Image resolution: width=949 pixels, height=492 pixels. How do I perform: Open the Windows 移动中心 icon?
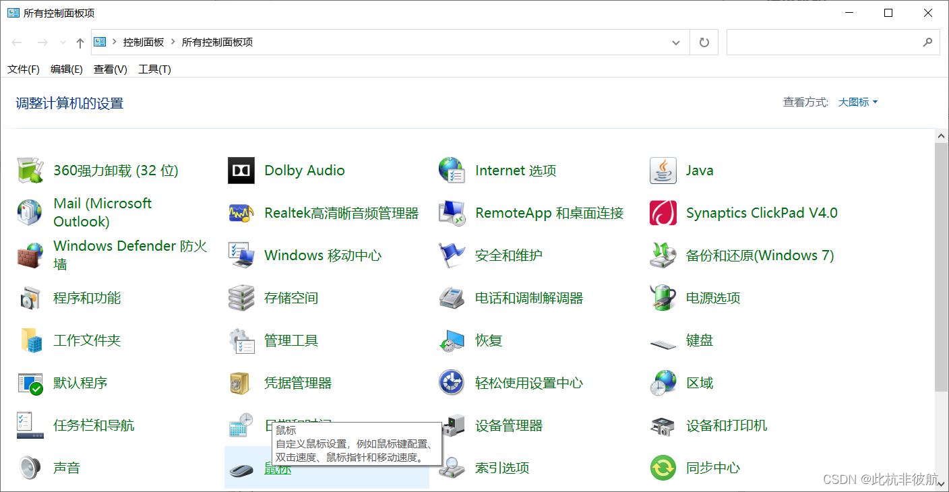point(241,255)
